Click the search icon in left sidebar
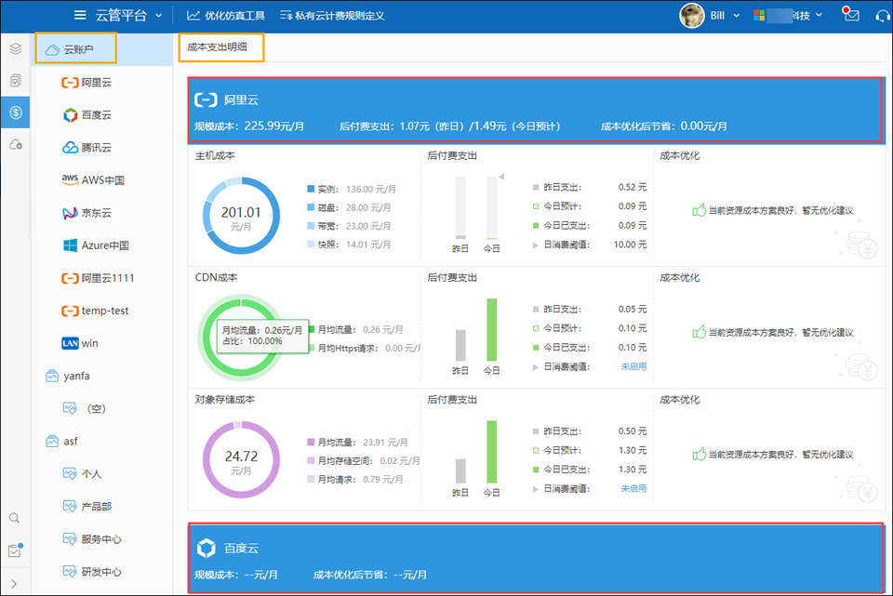The height and width of the screenshot is (596, 893). tap(15, 518)
